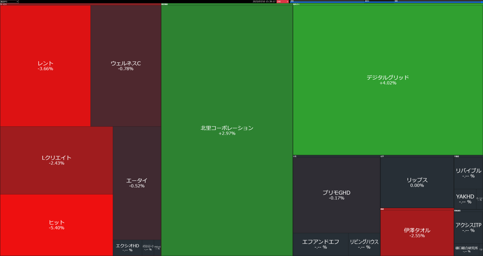The image size is (483, 256).
Task: Open the LIVE mode dropdown
Action: (283, 2)
